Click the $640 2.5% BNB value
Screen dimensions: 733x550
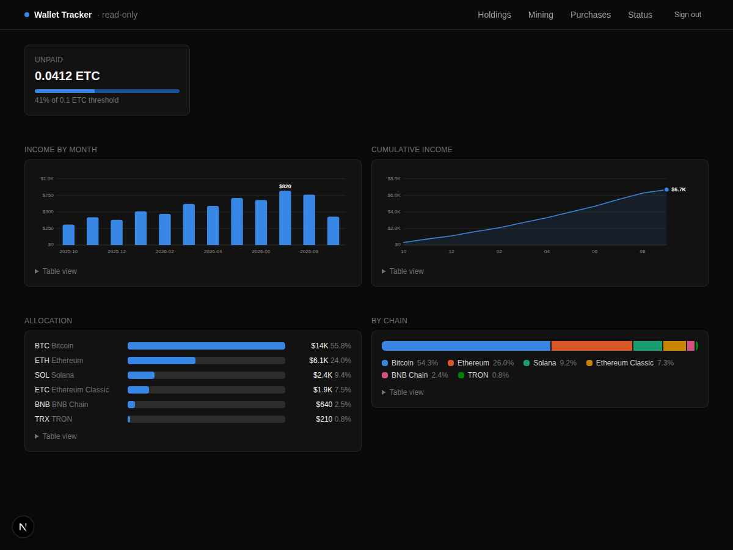click(334, 405)
